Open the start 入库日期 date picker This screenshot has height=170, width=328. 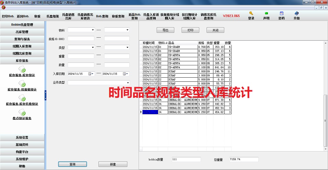point(91,74)
